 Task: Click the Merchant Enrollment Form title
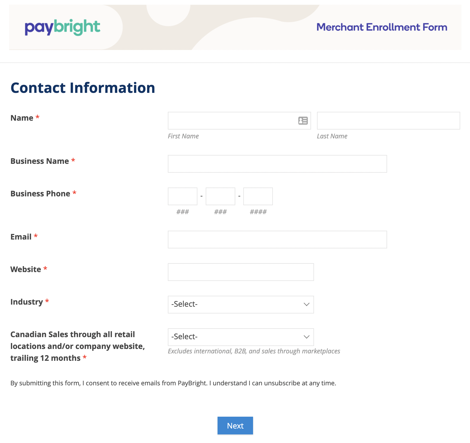tap(382, 27)
